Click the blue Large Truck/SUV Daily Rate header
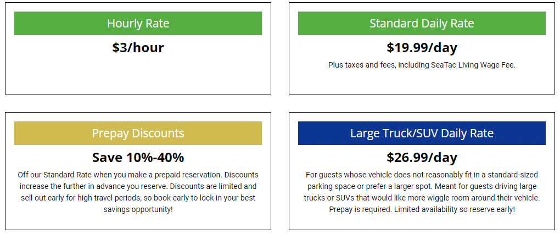560x234 pixels. (x=422, y=133)
